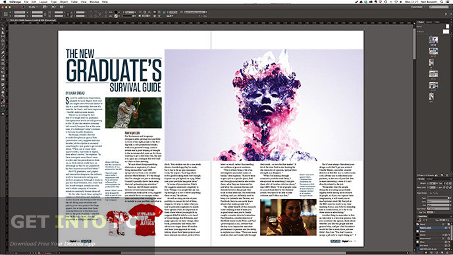Open the Screen Mode dropdown
The image size is (453, 255).
54,7
